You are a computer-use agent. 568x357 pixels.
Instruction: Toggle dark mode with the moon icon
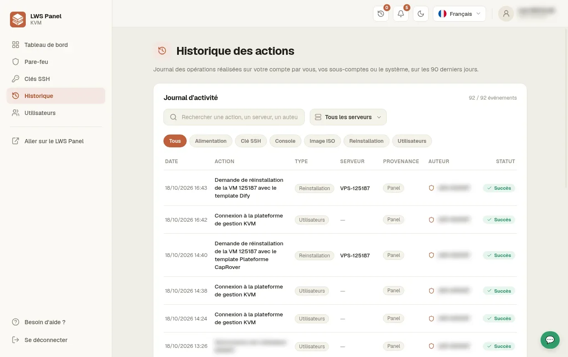coord(421,14)
